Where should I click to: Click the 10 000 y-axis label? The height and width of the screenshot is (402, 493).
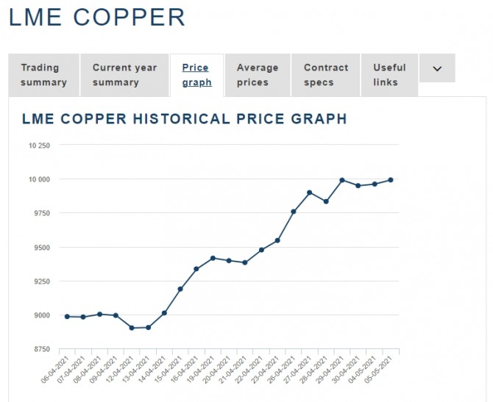click(38, 179)
